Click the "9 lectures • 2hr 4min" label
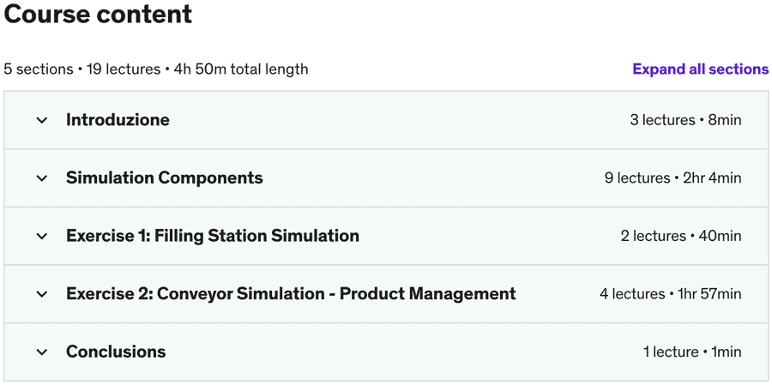Screen dimensions: 772x385 click(672, 178)
